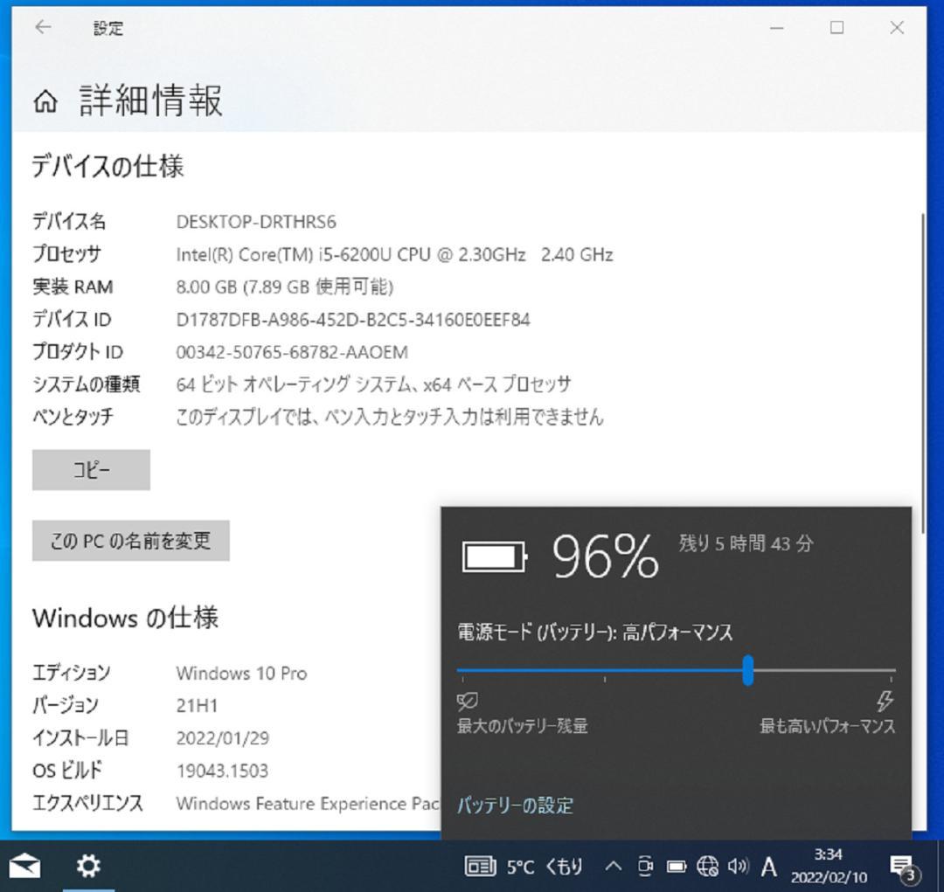
Task: Click the コピー button under device specifications
Action: click(91, 469)
